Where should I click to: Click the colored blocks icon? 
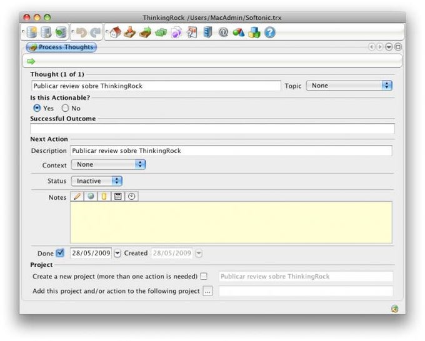(x=254, y=32)
